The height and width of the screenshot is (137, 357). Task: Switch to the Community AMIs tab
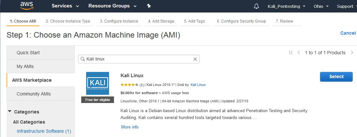[x=34, y=94]
